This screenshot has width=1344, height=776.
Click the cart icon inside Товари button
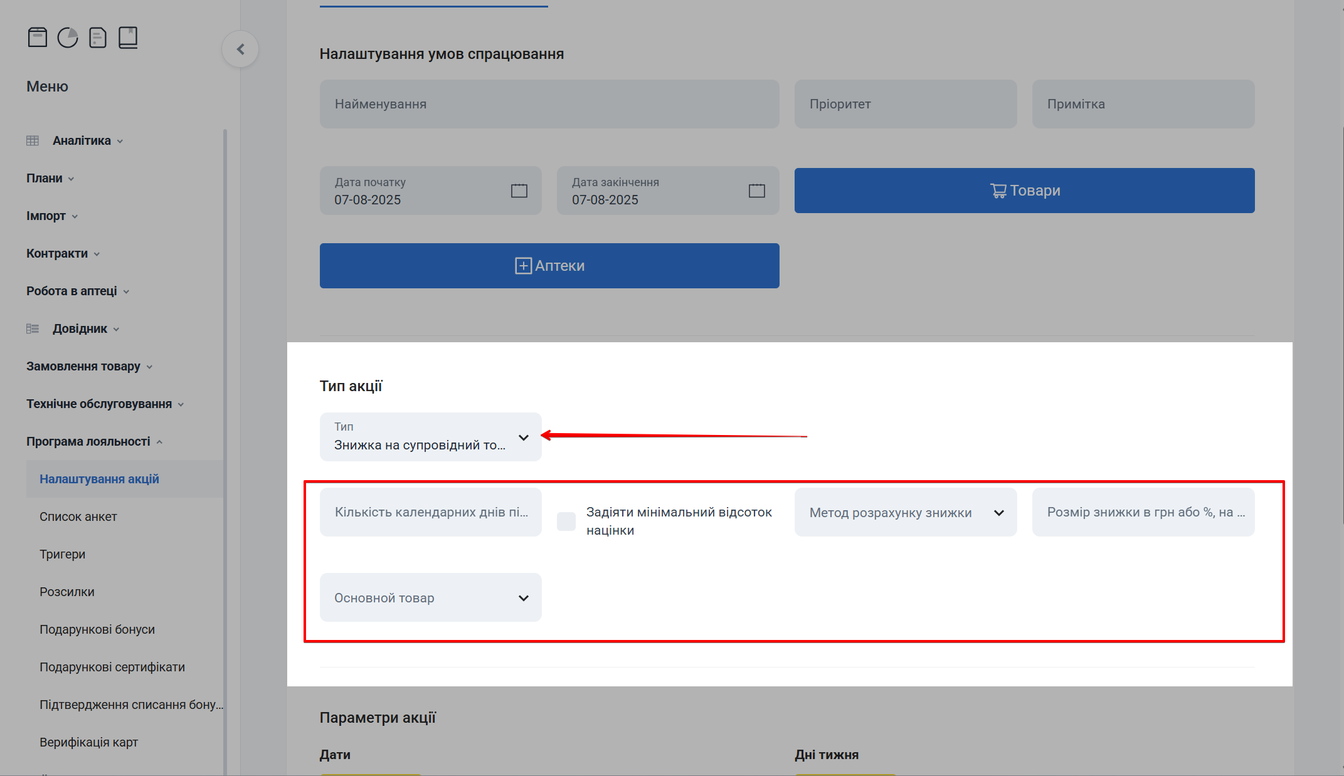[x=998, y=190]
